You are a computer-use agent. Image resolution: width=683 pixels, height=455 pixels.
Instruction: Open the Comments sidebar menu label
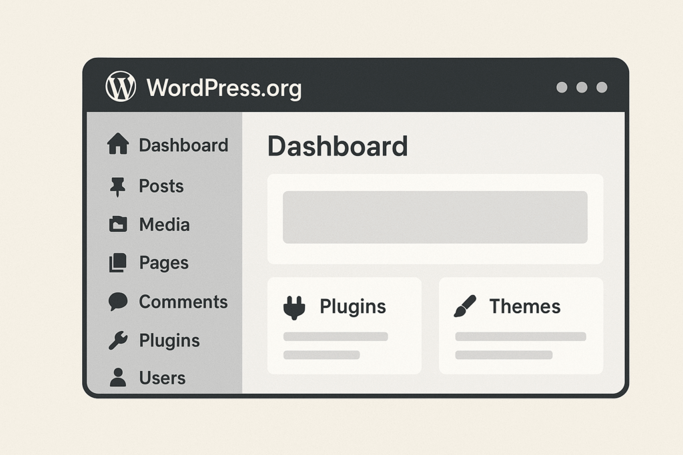[x=183, y=302]
